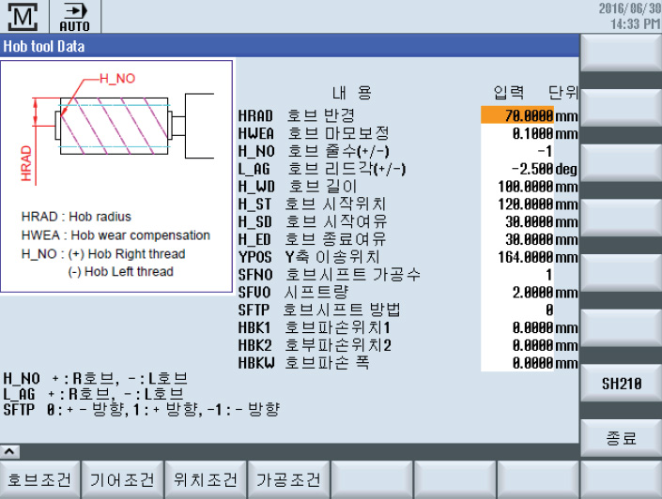Click the HWEA wear compensation value field
662x499 pixels.
tap(517, 133)
